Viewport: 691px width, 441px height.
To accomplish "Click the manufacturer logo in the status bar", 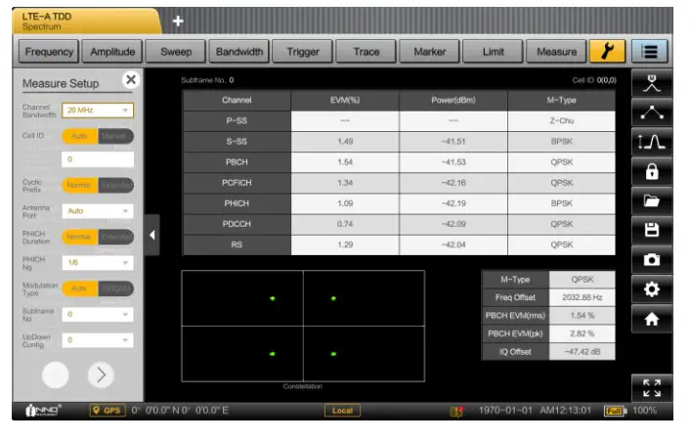I will (x=43, y=410).
